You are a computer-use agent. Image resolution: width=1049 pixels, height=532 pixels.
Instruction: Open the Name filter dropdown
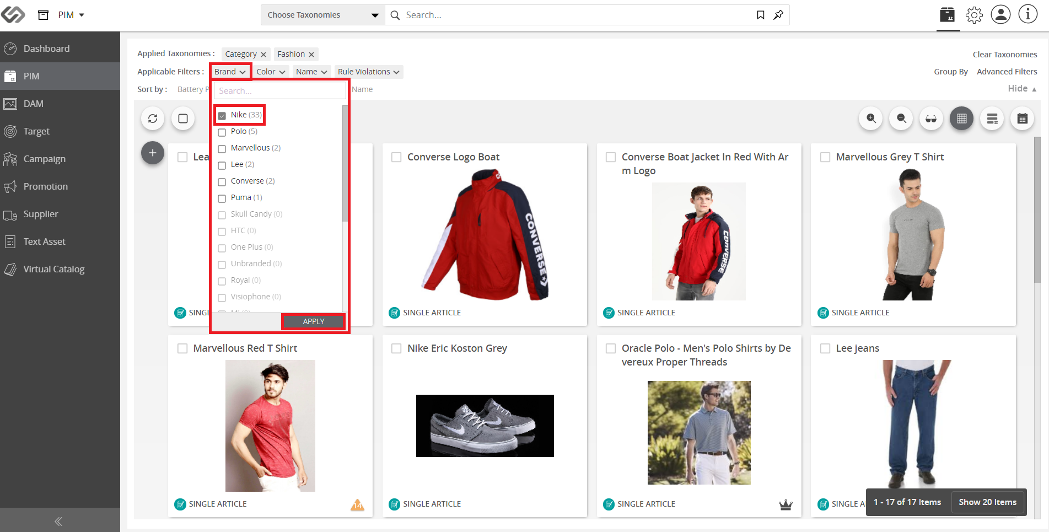coord(311,72)
